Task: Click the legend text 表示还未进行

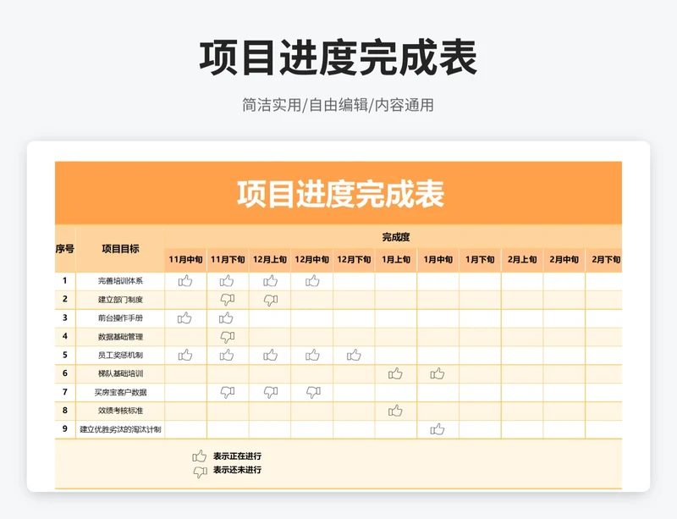Action: point(237,470)
